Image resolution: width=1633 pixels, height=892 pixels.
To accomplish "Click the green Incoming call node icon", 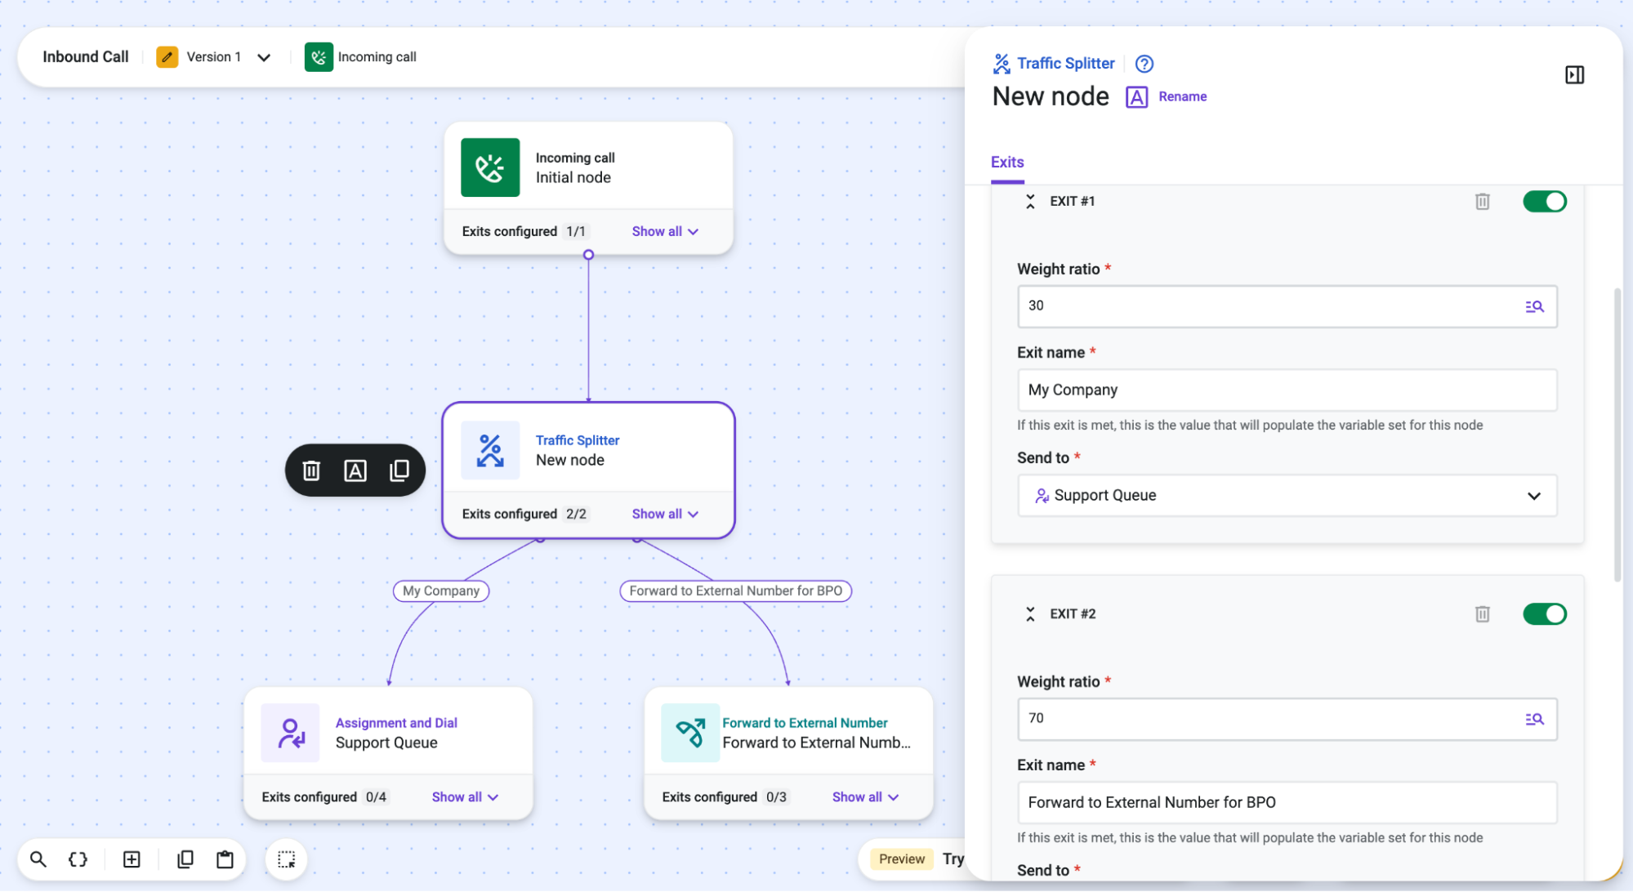I will [490, 167].
